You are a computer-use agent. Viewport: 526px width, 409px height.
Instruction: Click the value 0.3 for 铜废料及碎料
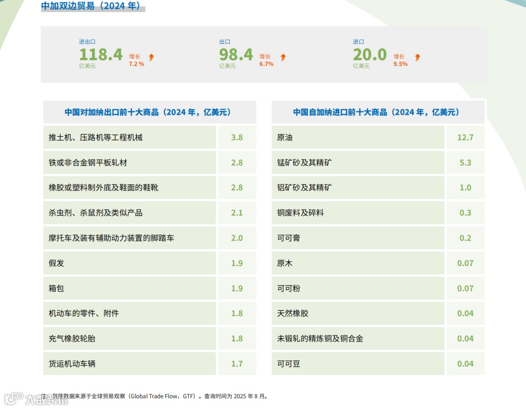coord(465,213)
